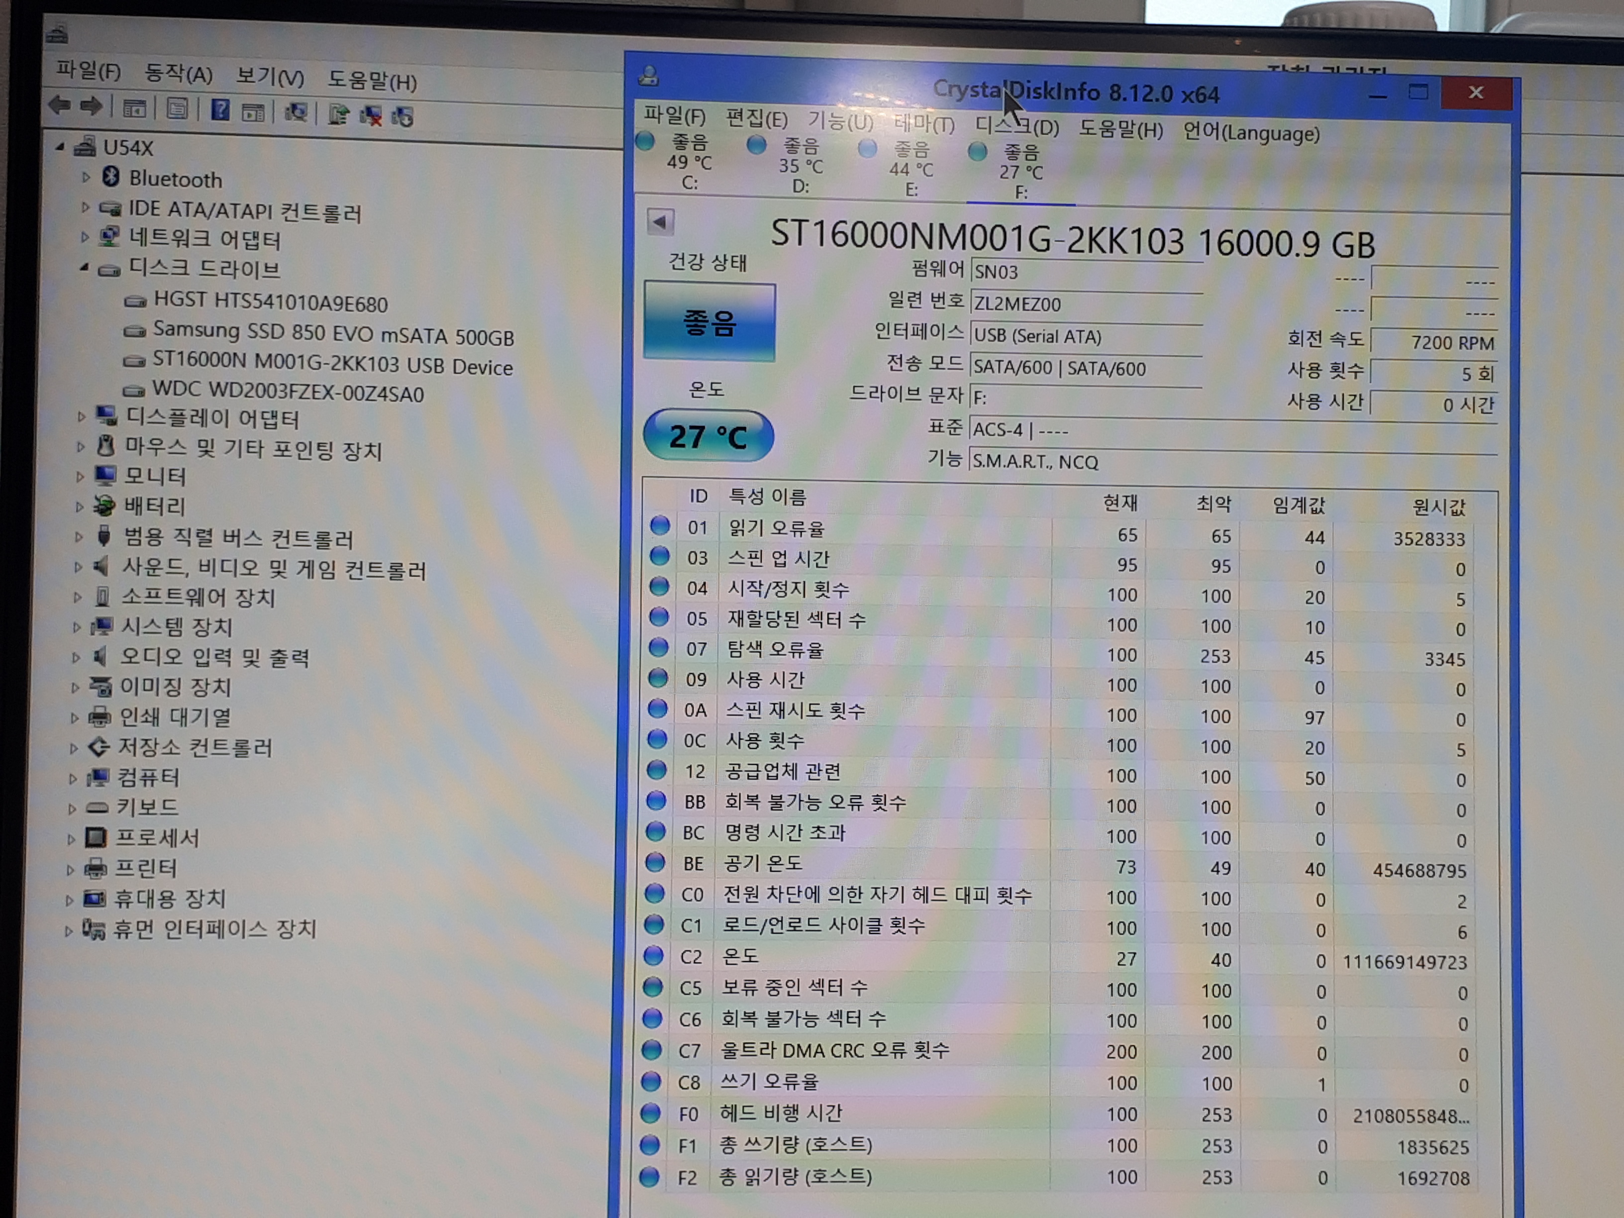1624x1218 pixels.
Task: Open CrystalDiskInfo 기능(U) menu
Action: pyautogui.click(x=841, y=120)
